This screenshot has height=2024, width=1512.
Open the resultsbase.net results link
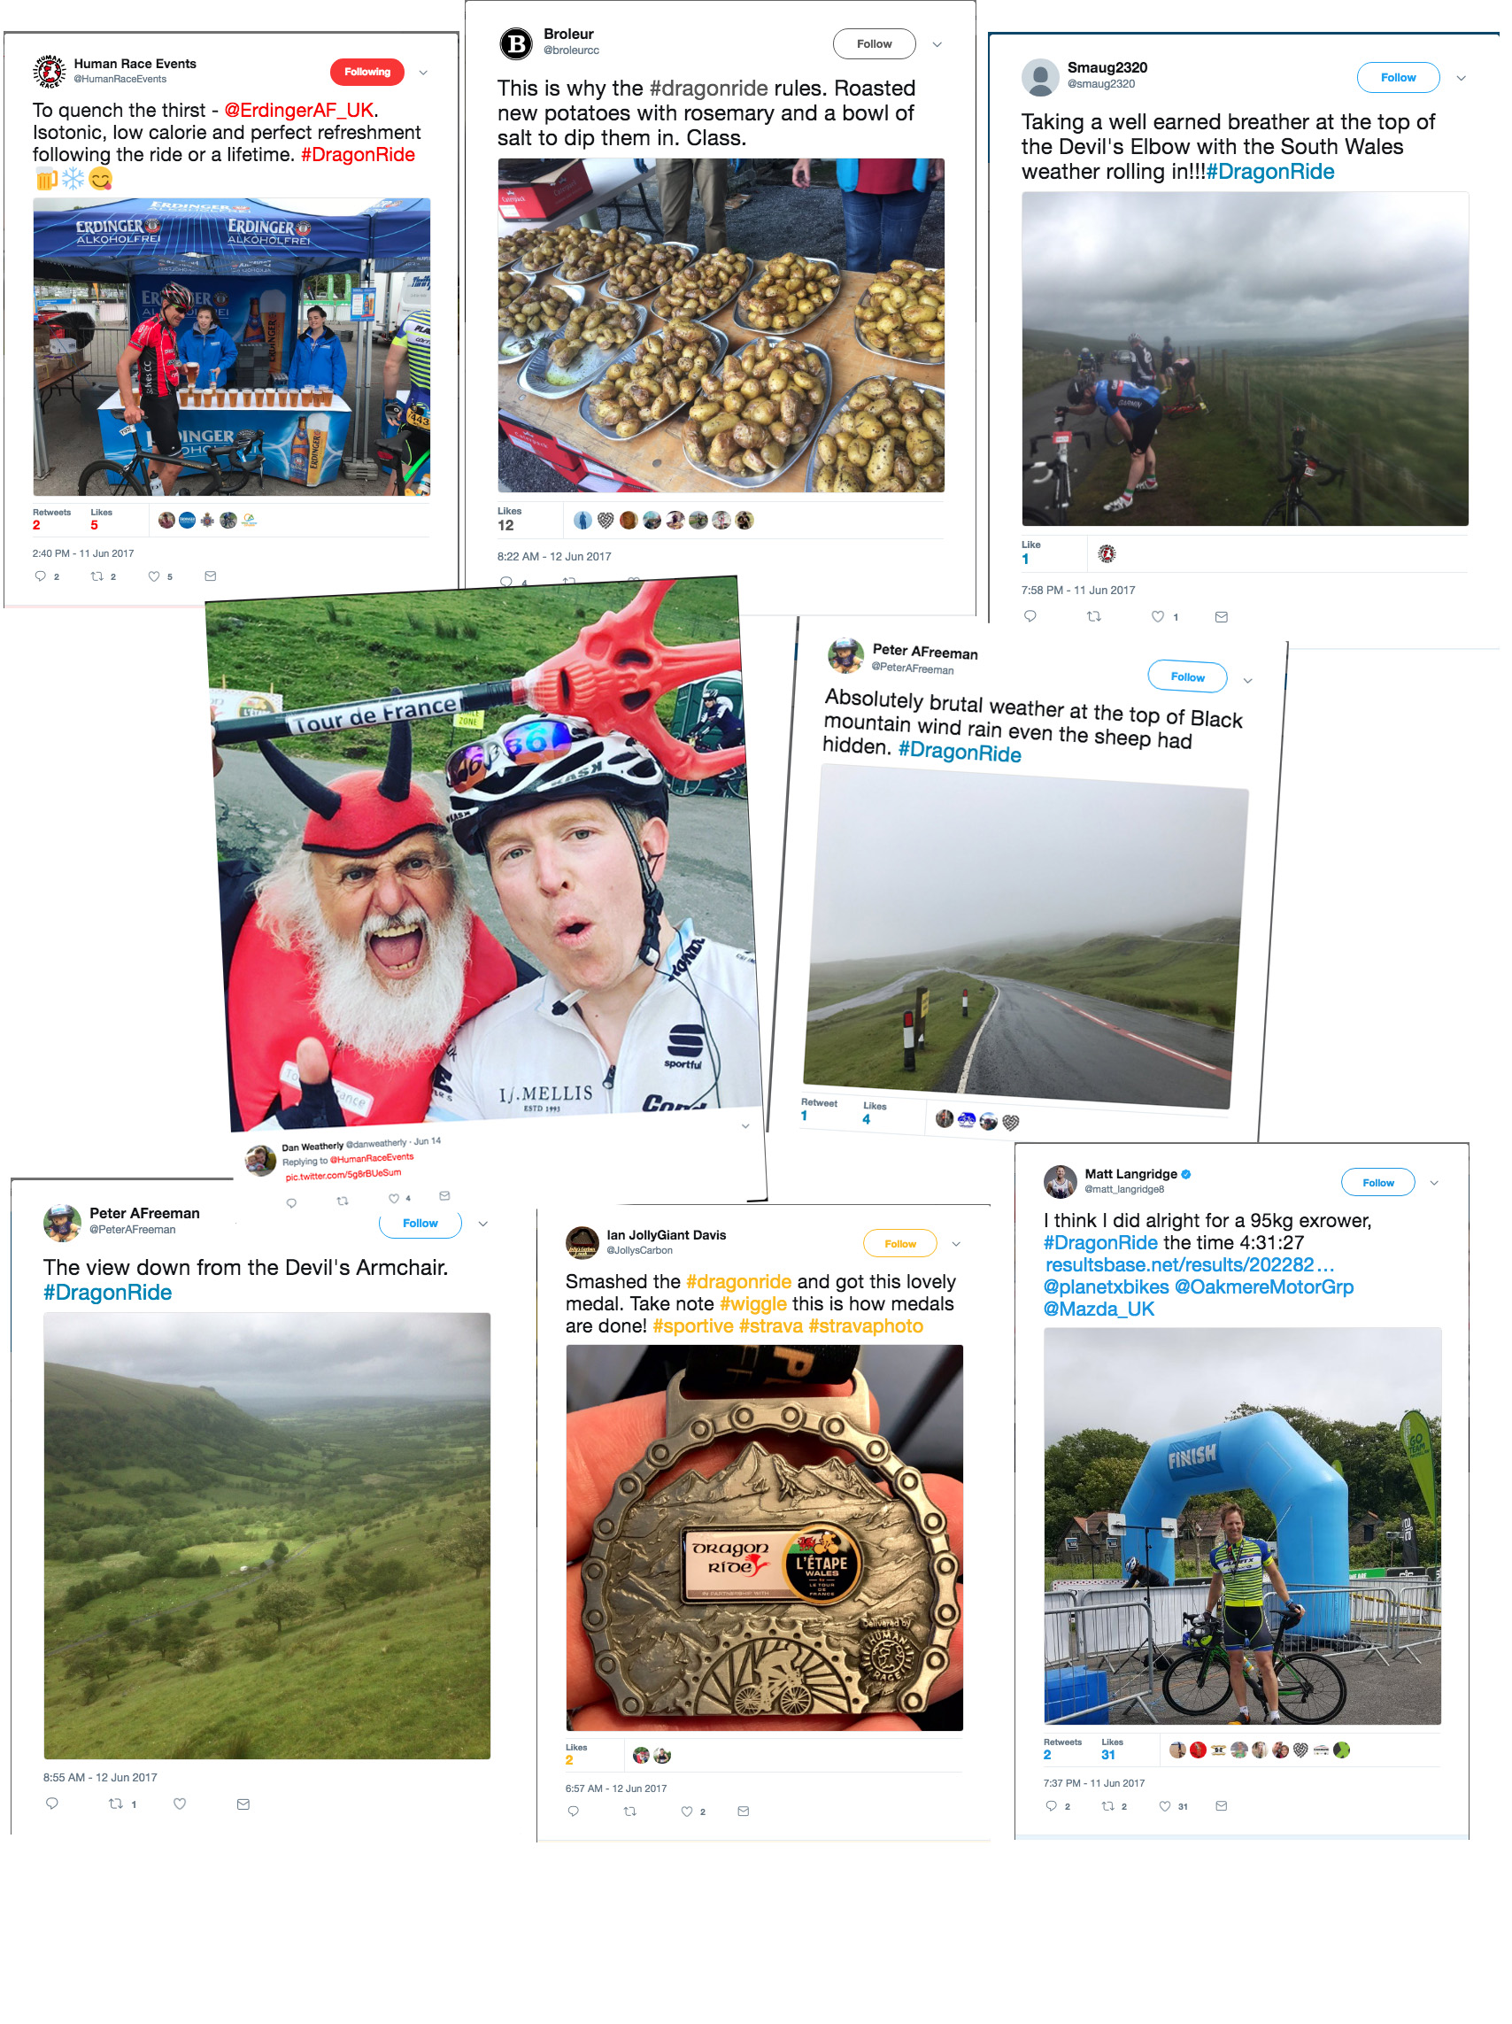click(x=1188, y=1263)
